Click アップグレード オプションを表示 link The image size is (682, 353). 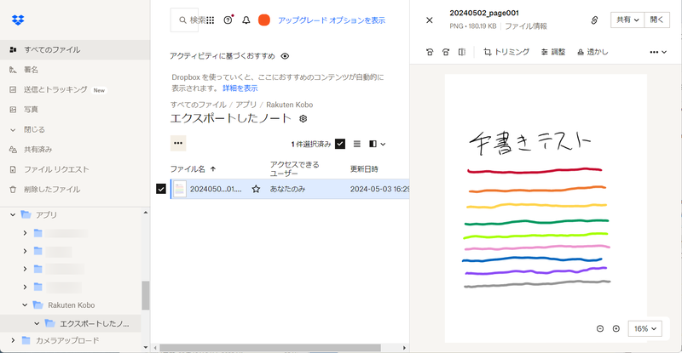click(332, 20)
